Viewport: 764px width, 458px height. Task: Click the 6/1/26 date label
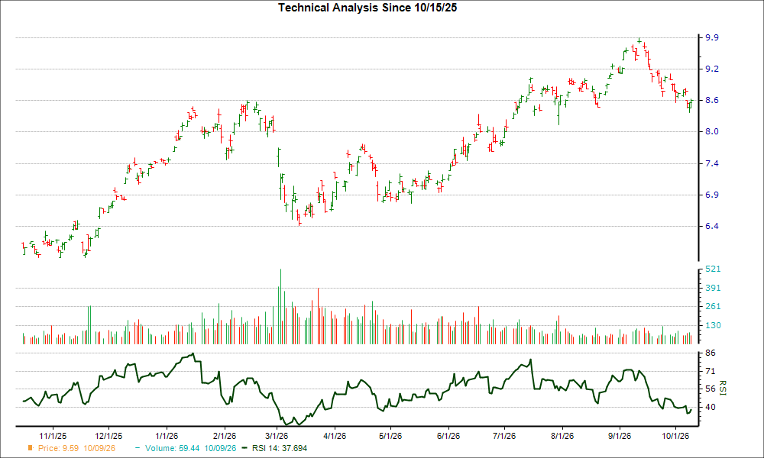coord(448,436)
